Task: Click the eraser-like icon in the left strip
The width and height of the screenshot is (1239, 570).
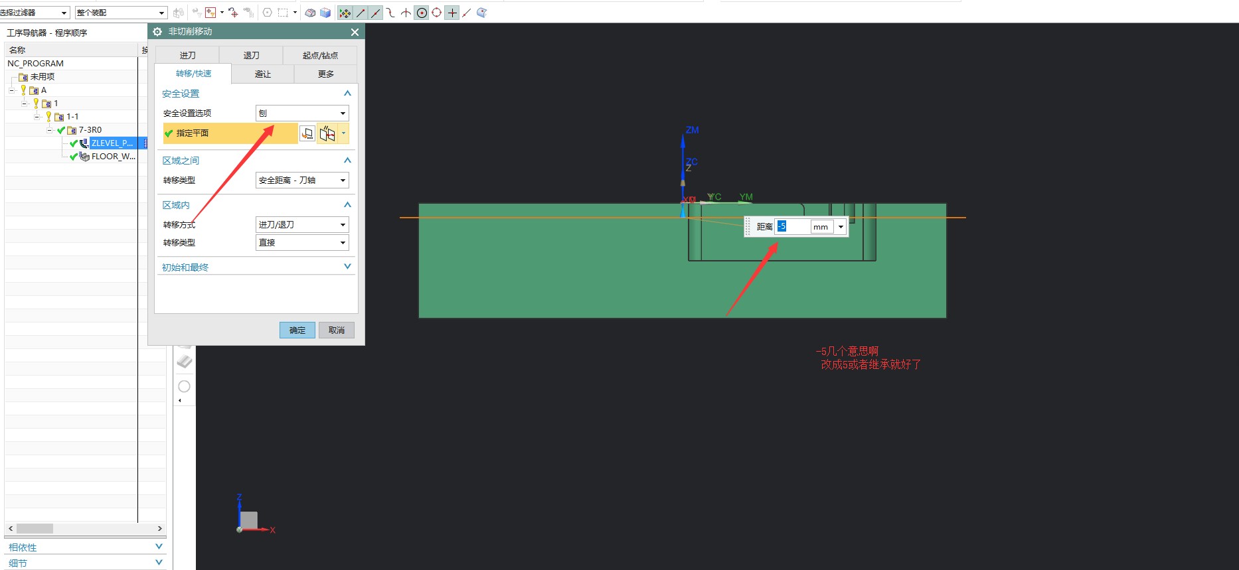Action: pyautogui.click(x=185, y=361)
